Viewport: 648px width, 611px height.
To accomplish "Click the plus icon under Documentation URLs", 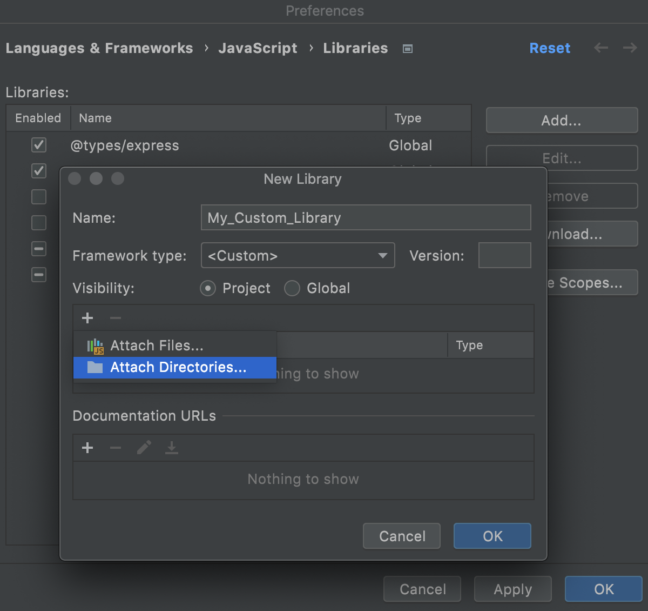I will [87, 448].
